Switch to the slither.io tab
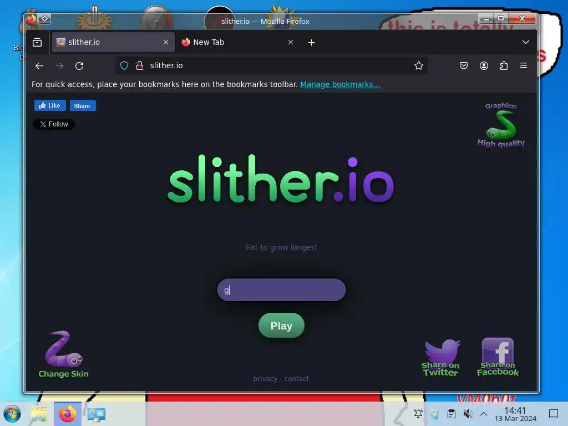This screenshot has width=568, height=426. coord(113,42)
